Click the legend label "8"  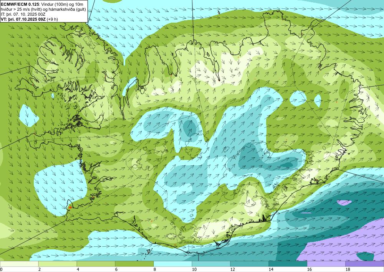point(154,269)
